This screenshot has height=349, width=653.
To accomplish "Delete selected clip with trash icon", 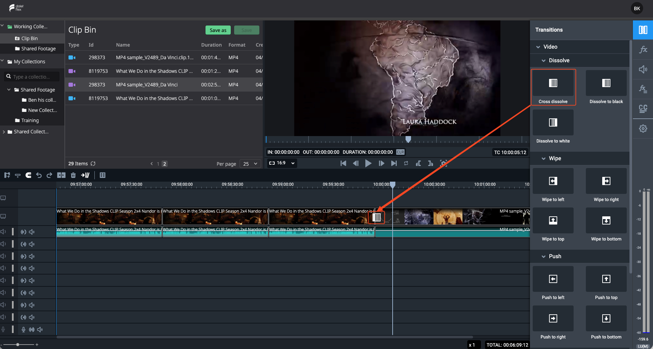I will (x=73, y=175).
